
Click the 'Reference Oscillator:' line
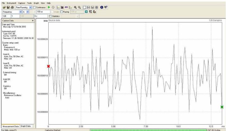(x=13, y=95)
